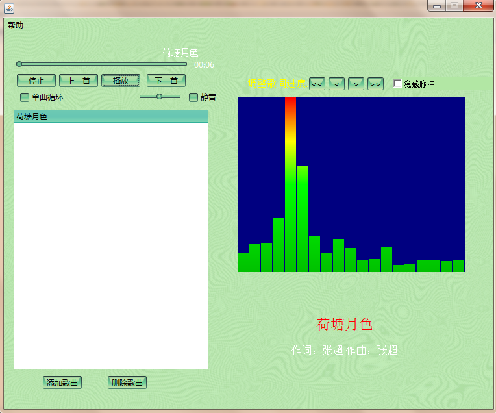
Task: Click the 作词：张超 作曲：张超 lyric line
Action: [x=344, y=351]
